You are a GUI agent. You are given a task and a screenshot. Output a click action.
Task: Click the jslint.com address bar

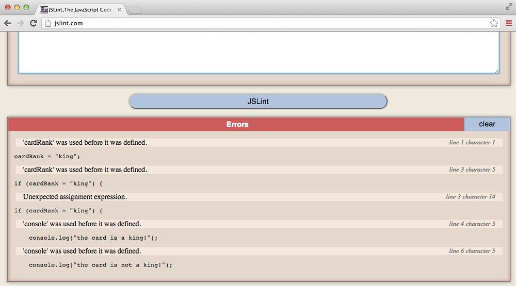point(270,23)
